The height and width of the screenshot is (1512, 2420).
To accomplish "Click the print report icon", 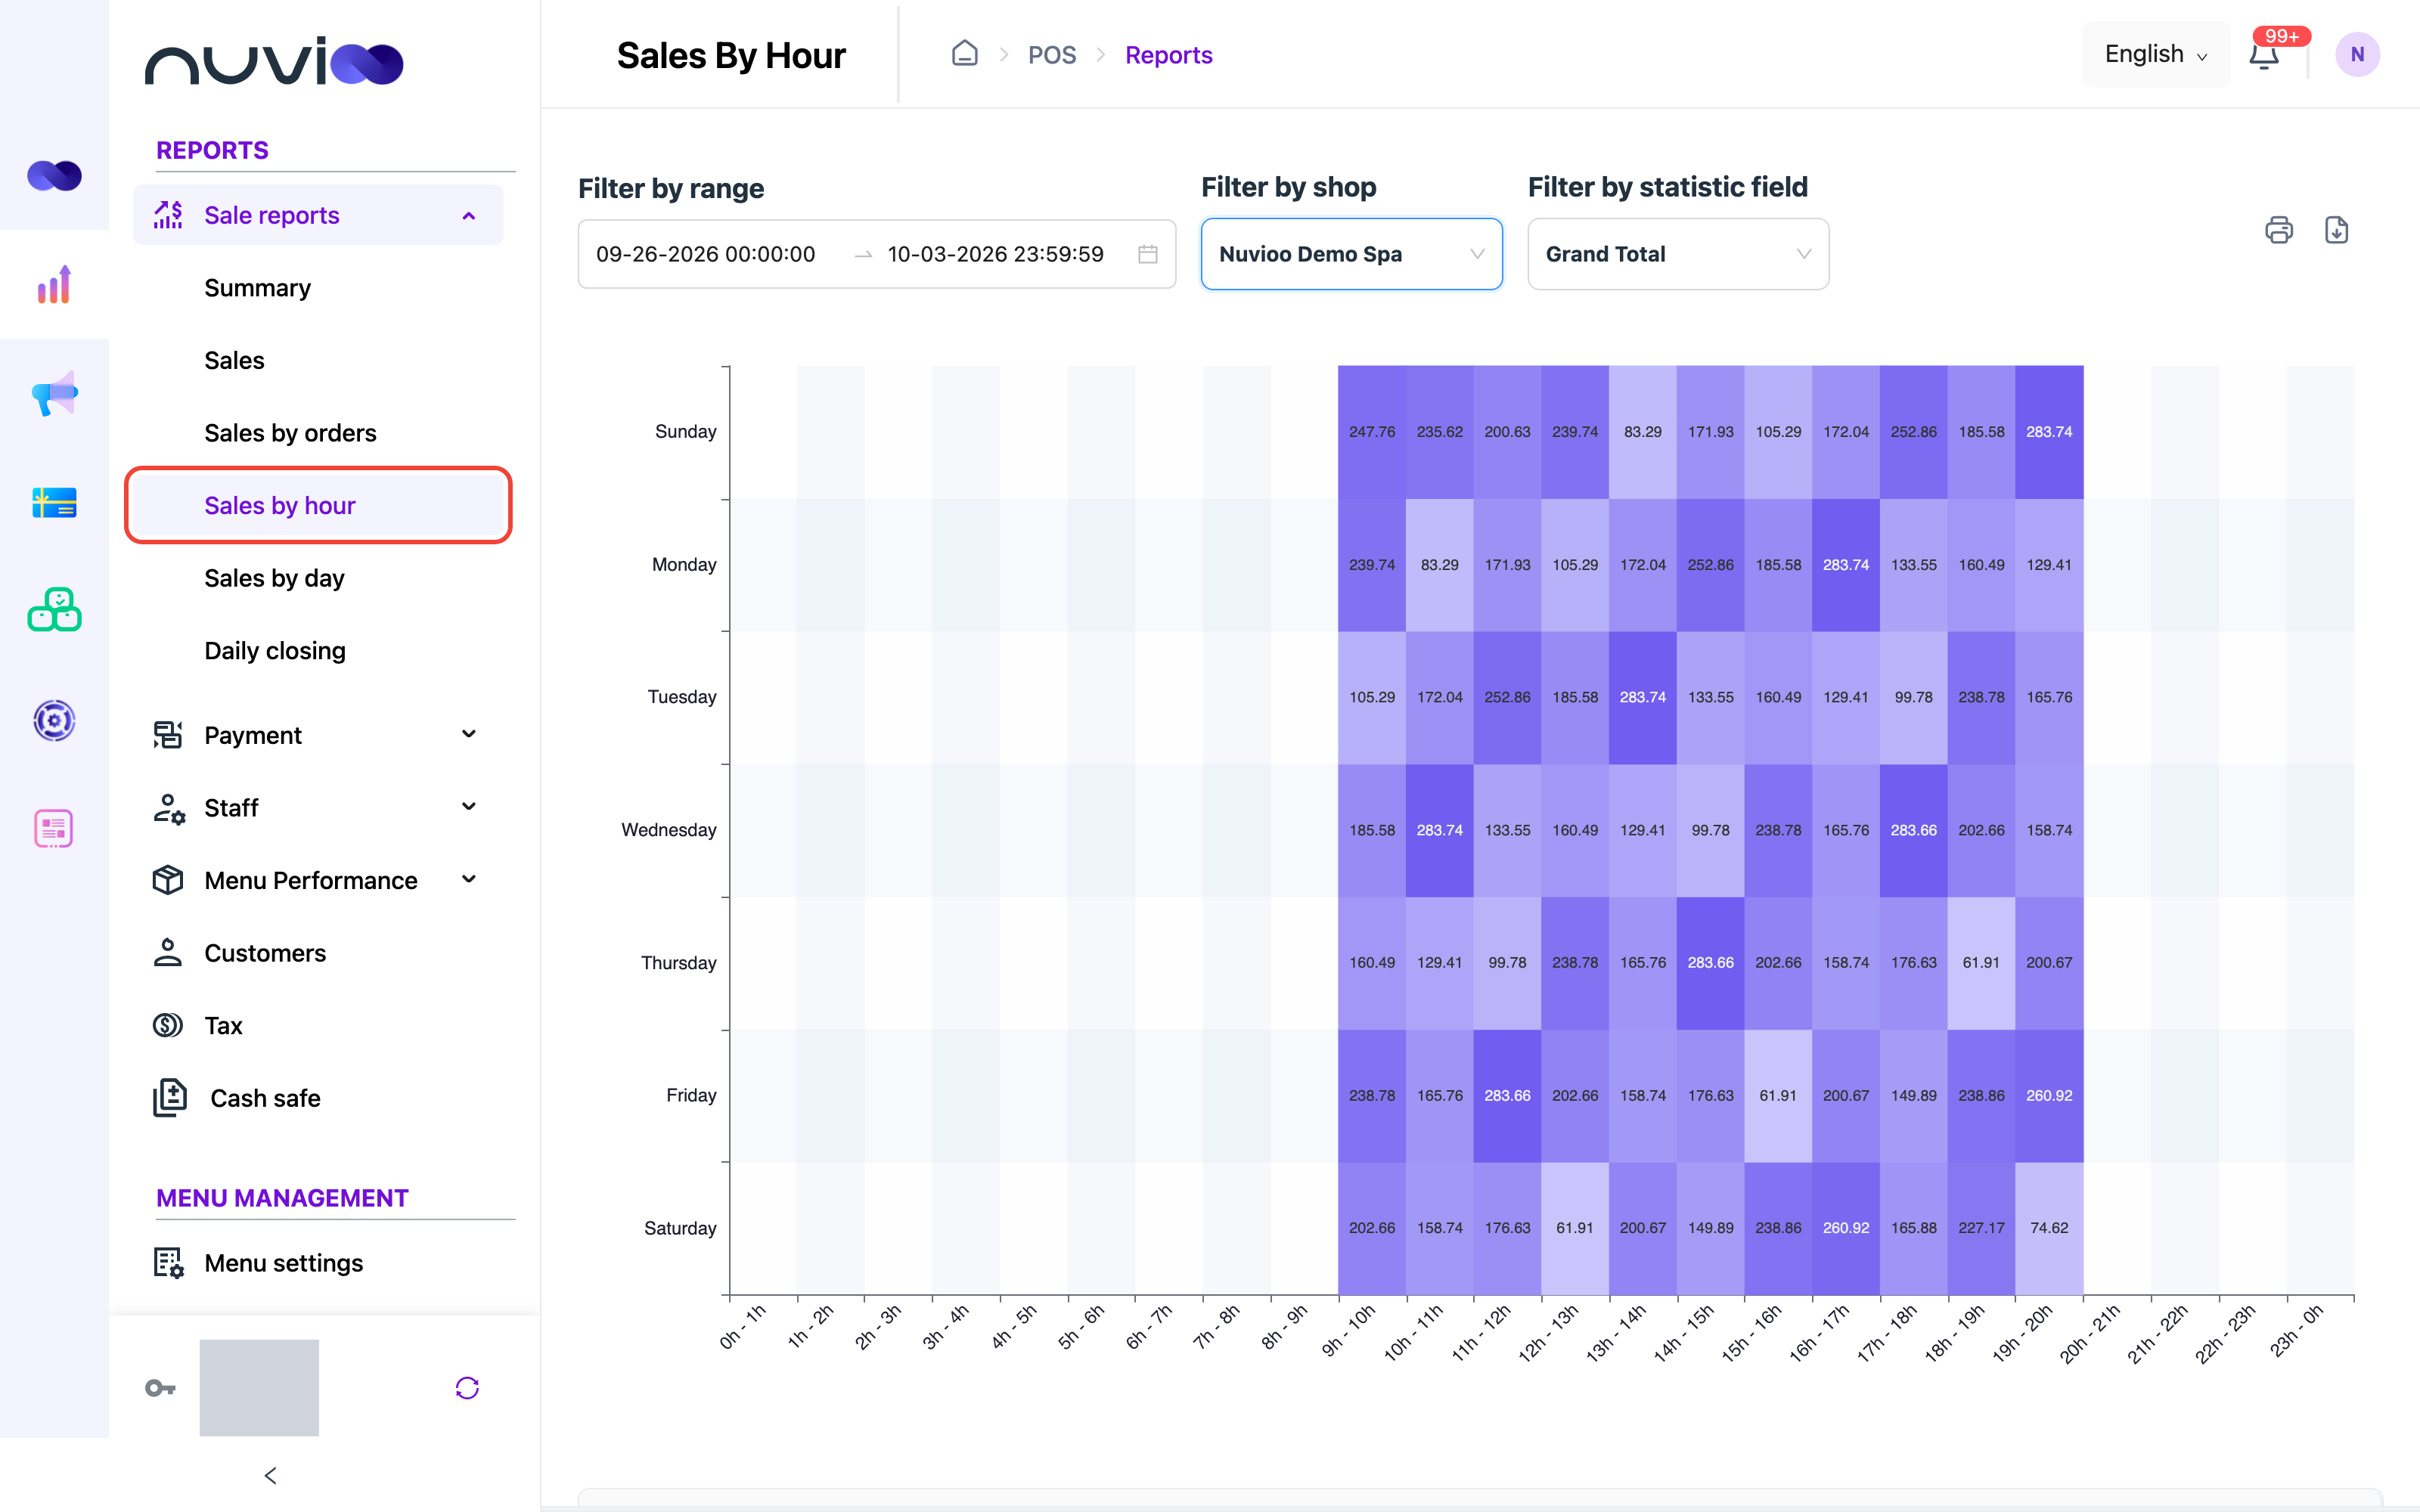I will [x=2278, y=230].
